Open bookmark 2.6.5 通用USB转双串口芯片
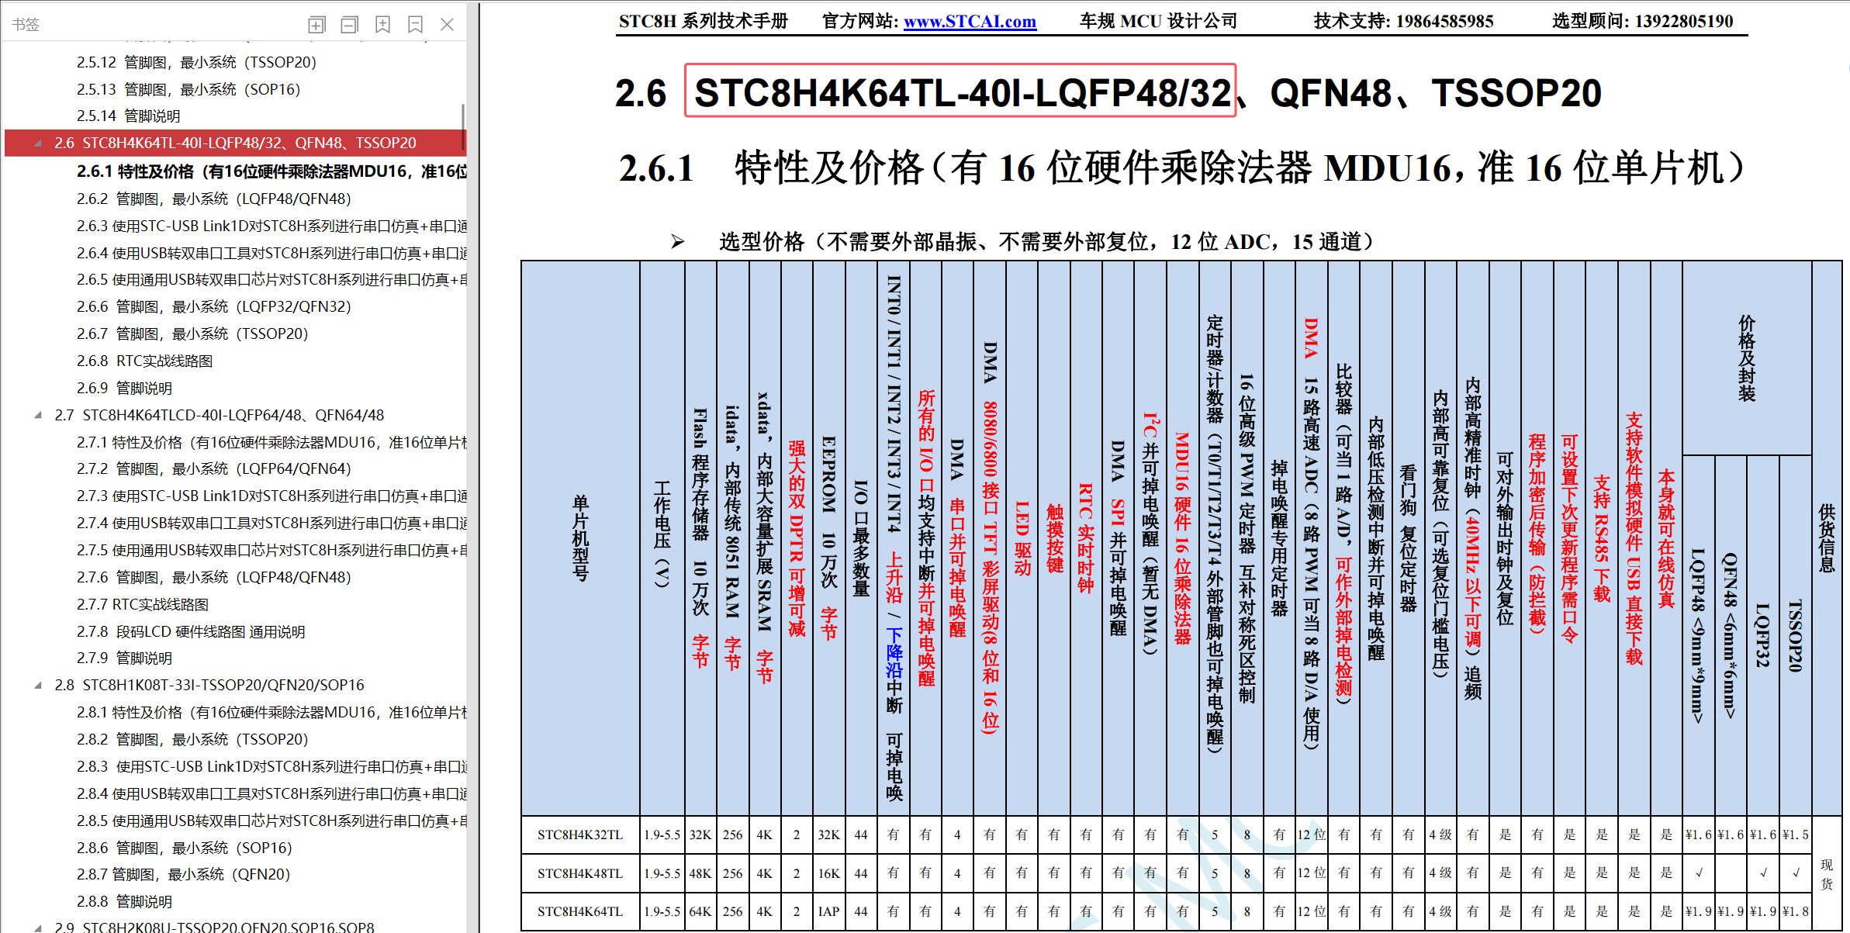 click(271, 280)
